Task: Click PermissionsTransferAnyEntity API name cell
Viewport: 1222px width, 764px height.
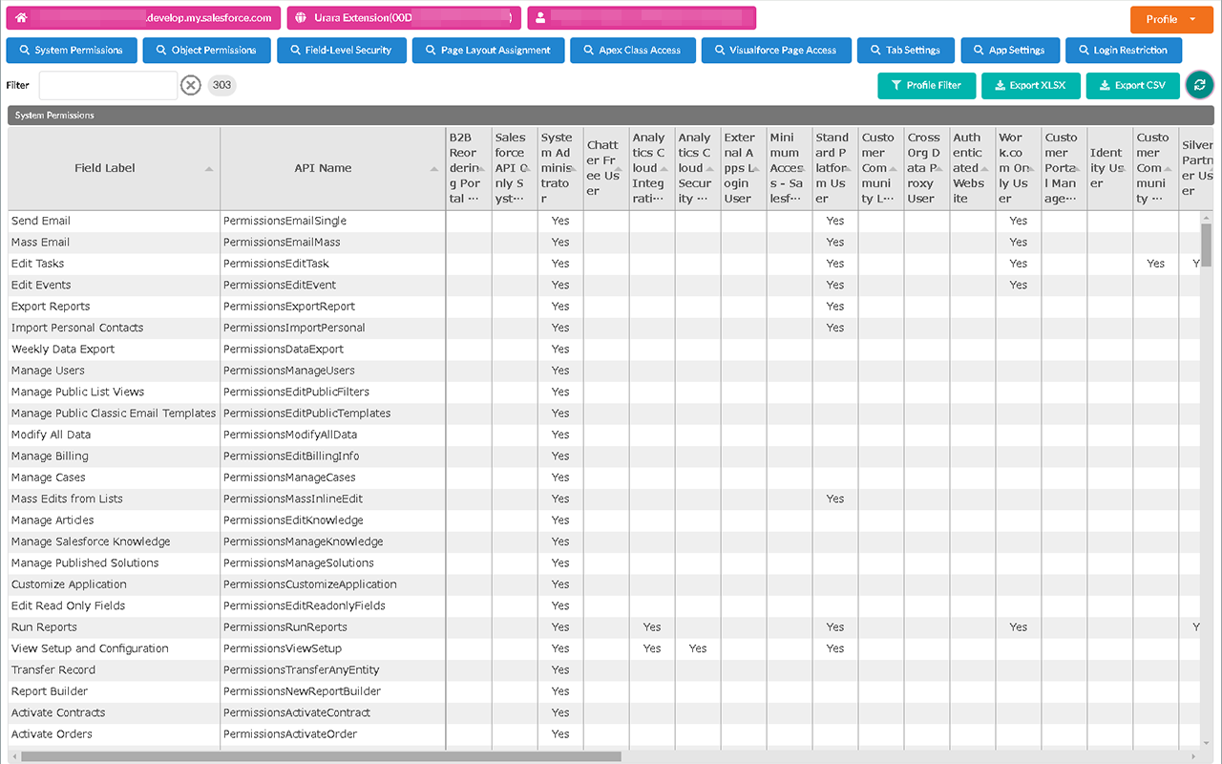Action: click(x=332, y=670)
